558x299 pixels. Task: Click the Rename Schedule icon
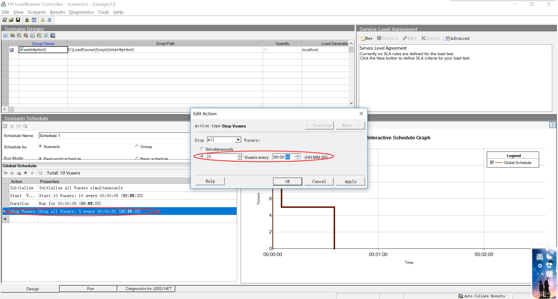coord(19,126)
